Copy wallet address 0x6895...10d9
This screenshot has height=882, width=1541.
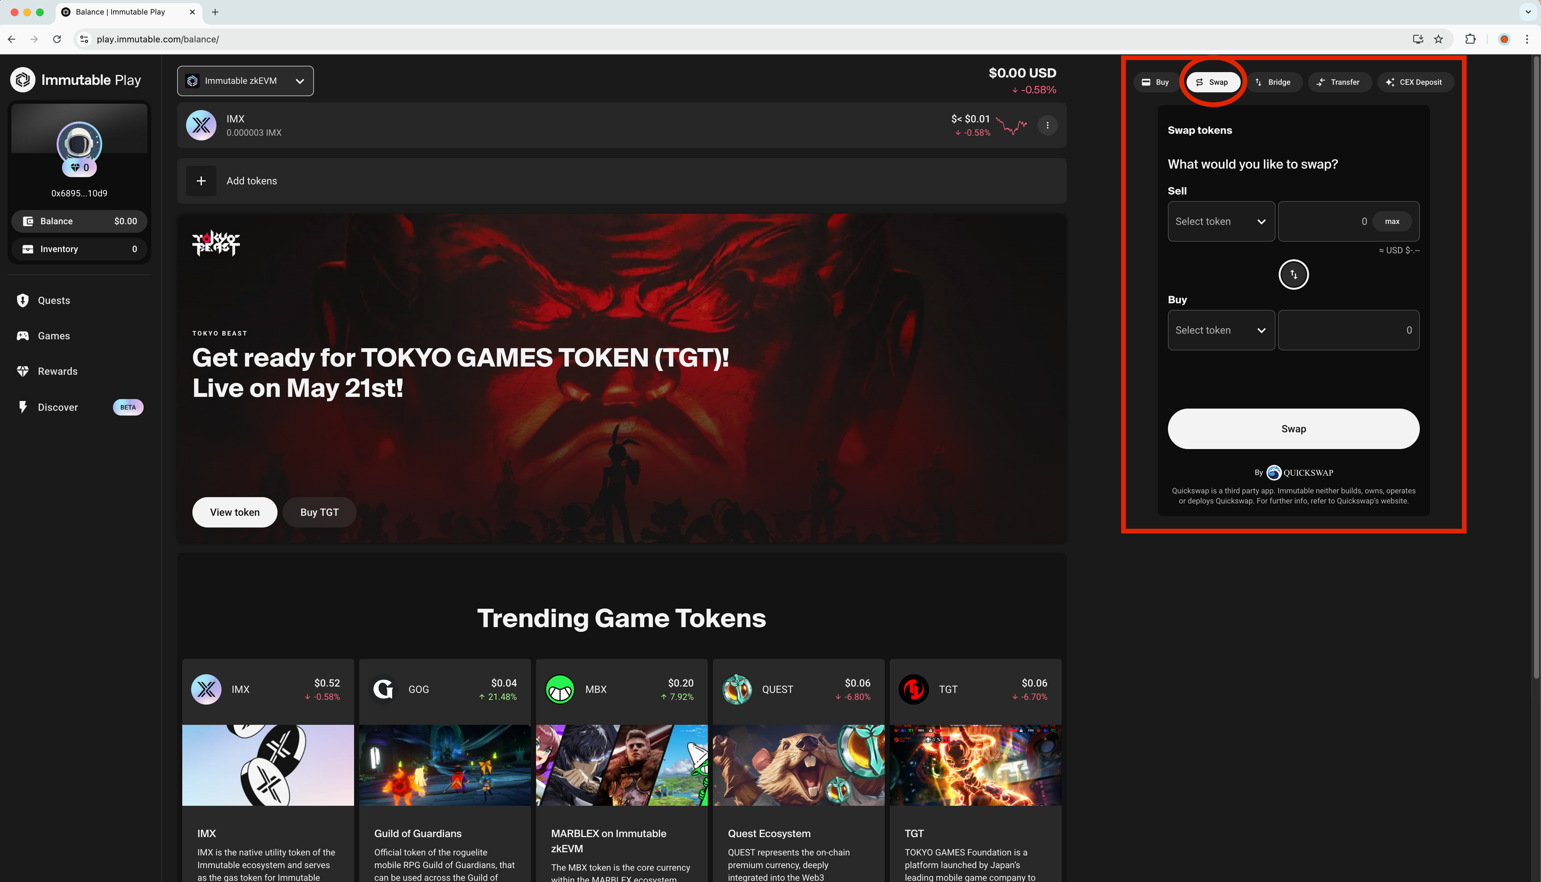coord(79,193)
